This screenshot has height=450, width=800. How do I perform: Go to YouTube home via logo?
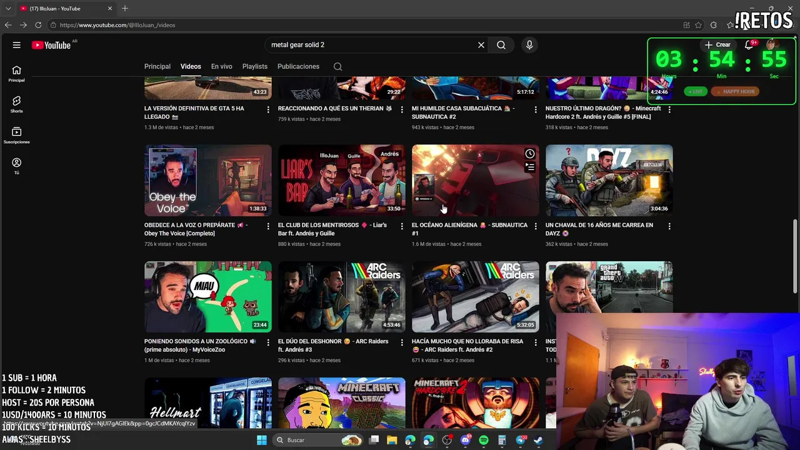[x=51, y=45]
